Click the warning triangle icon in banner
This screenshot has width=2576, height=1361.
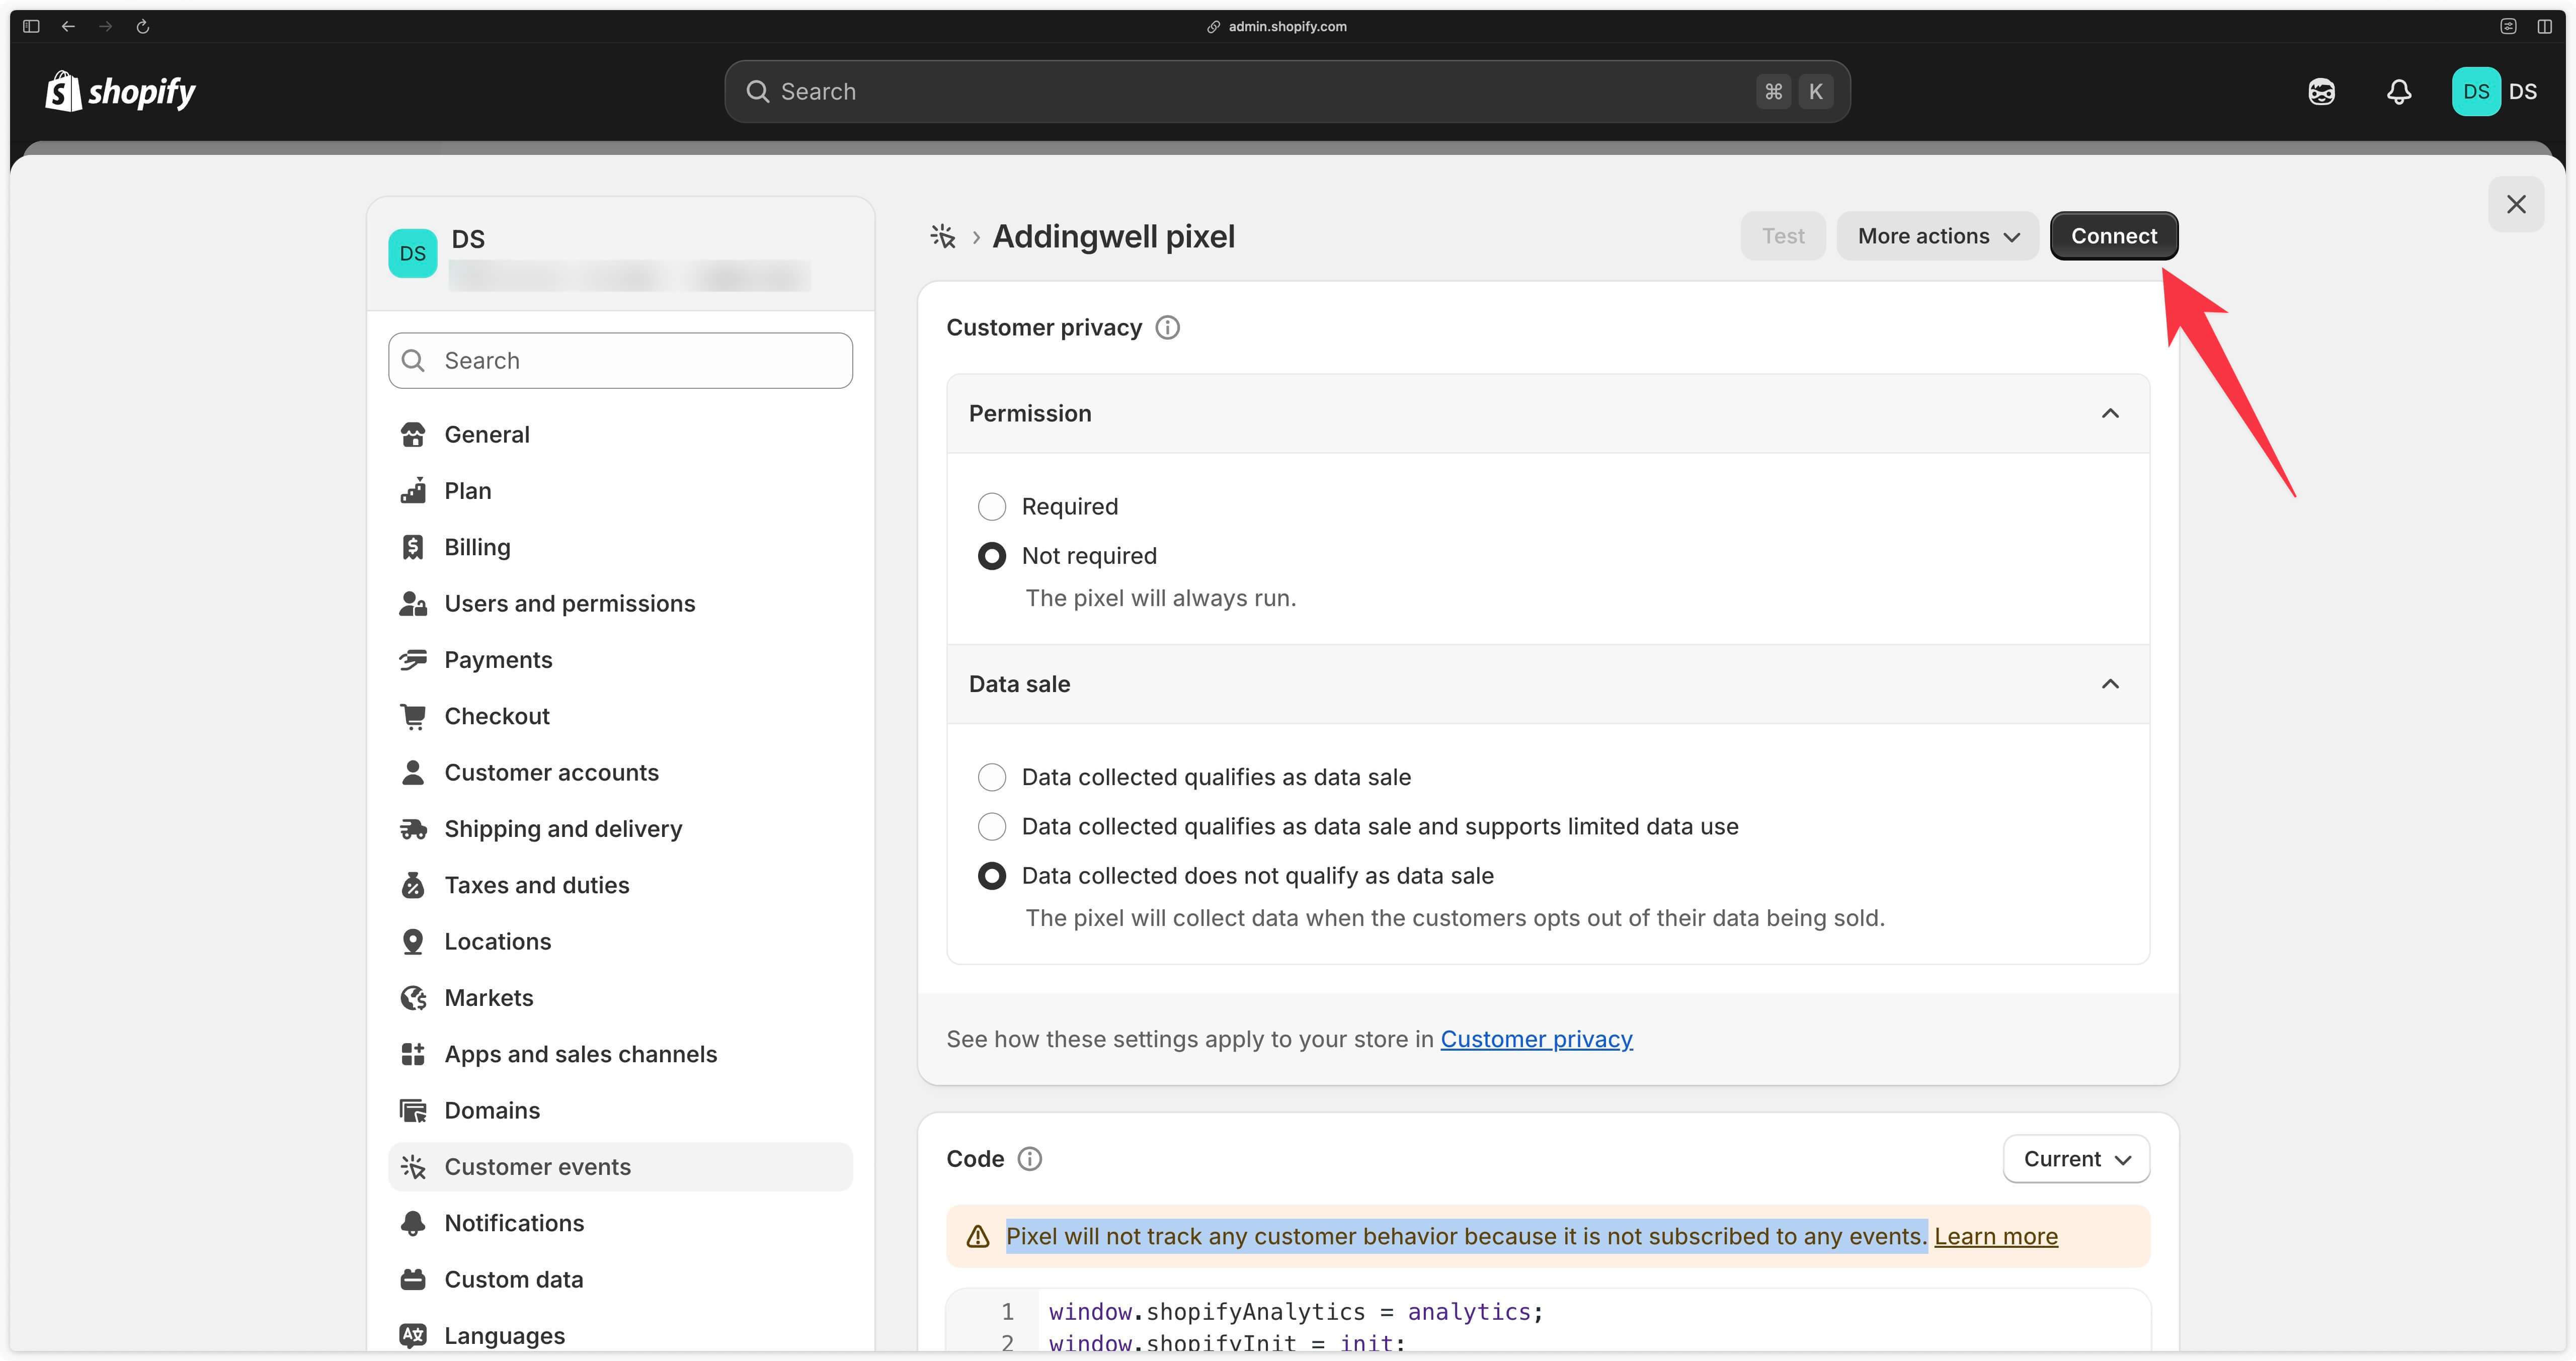[x=978, y=1236]
